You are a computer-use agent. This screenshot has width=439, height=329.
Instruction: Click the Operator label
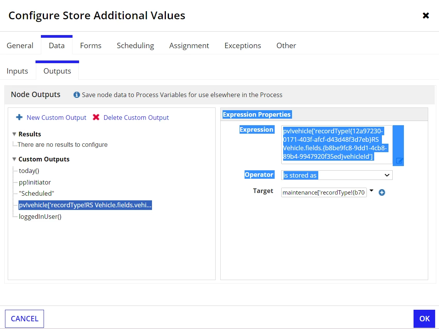coord(259,175)
